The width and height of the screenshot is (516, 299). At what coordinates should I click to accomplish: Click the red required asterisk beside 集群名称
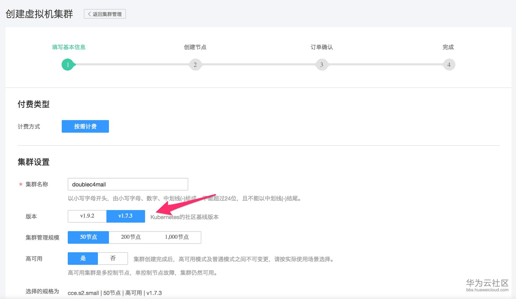tap(20, 185)
